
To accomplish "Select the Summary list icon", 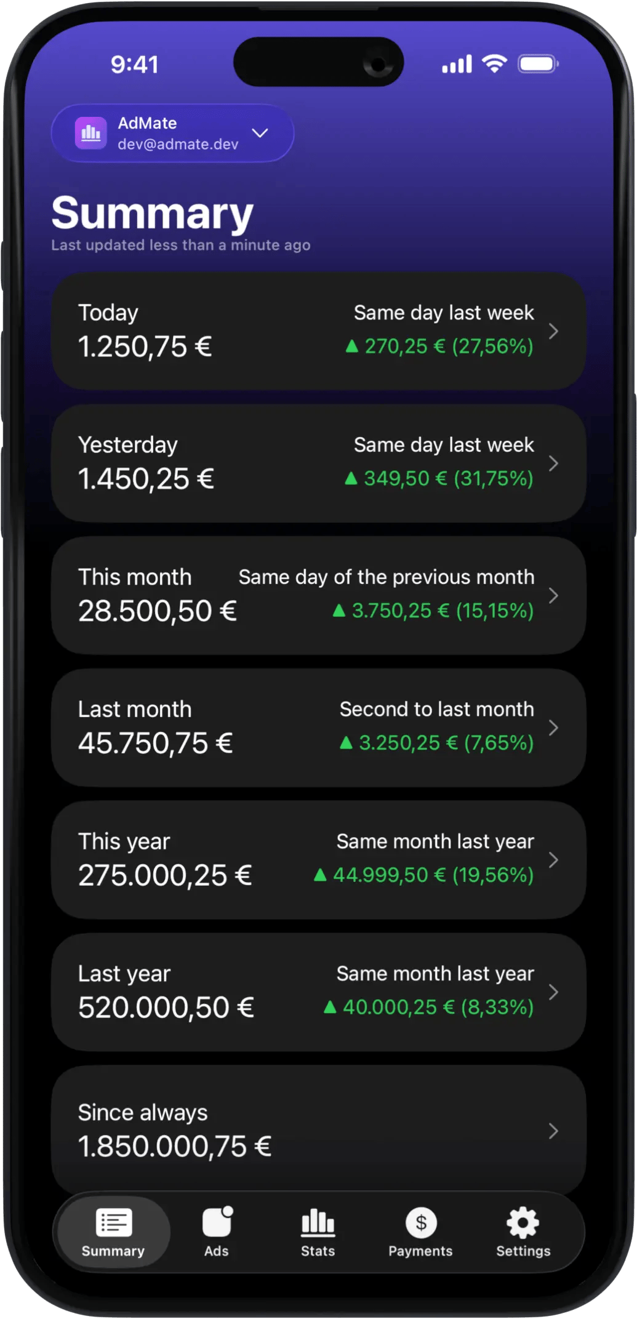I will [x=114, y=1222].
